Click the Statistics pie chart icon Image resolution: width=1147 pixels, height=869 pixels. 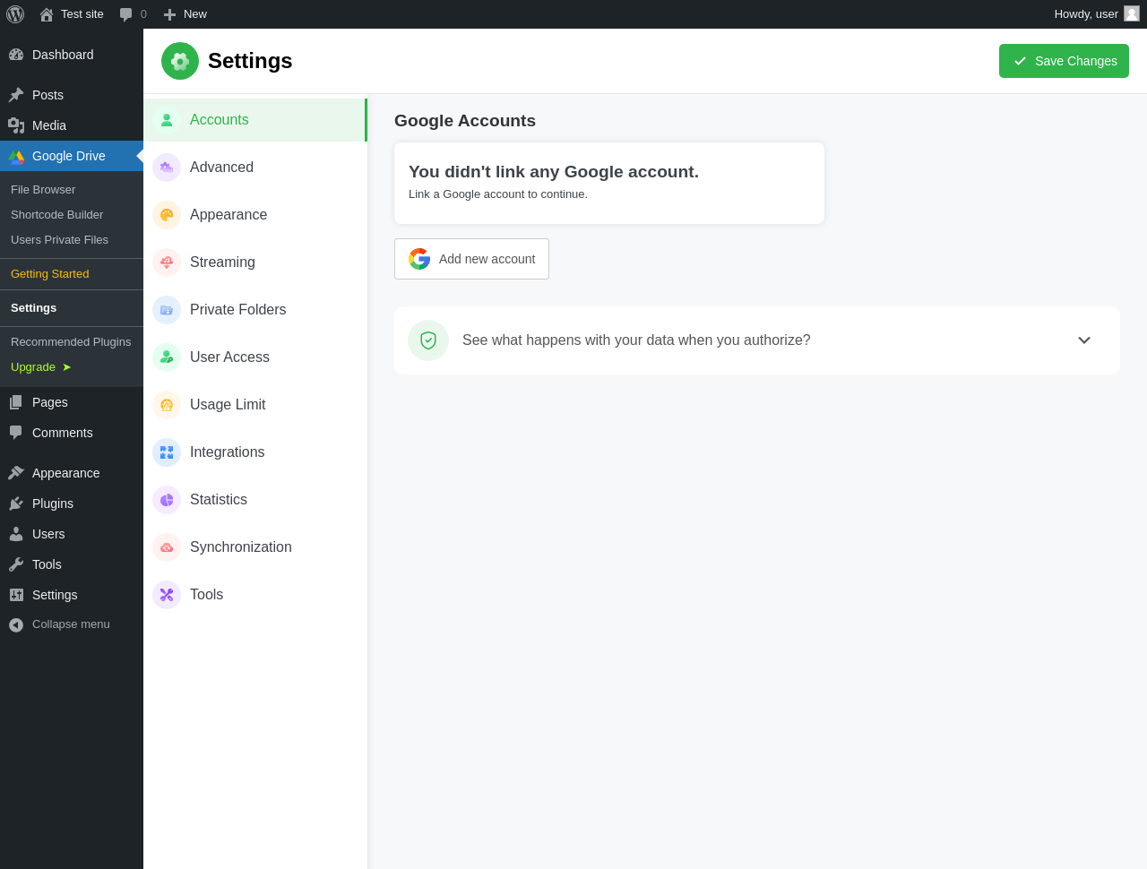[x=167, y=500]
